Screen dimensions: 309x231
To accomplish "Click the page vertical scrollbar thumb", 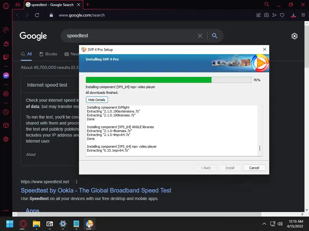I will (307, 47).
